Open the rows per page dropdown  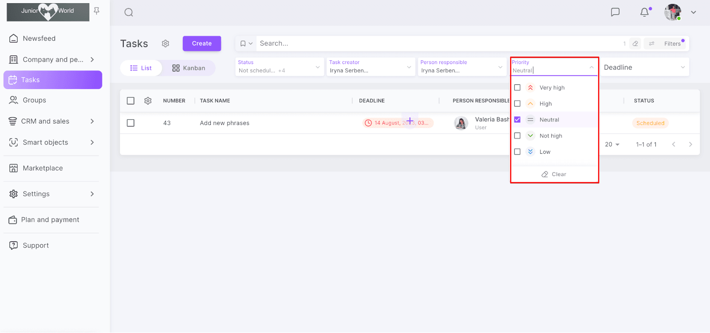click(612, 145)
